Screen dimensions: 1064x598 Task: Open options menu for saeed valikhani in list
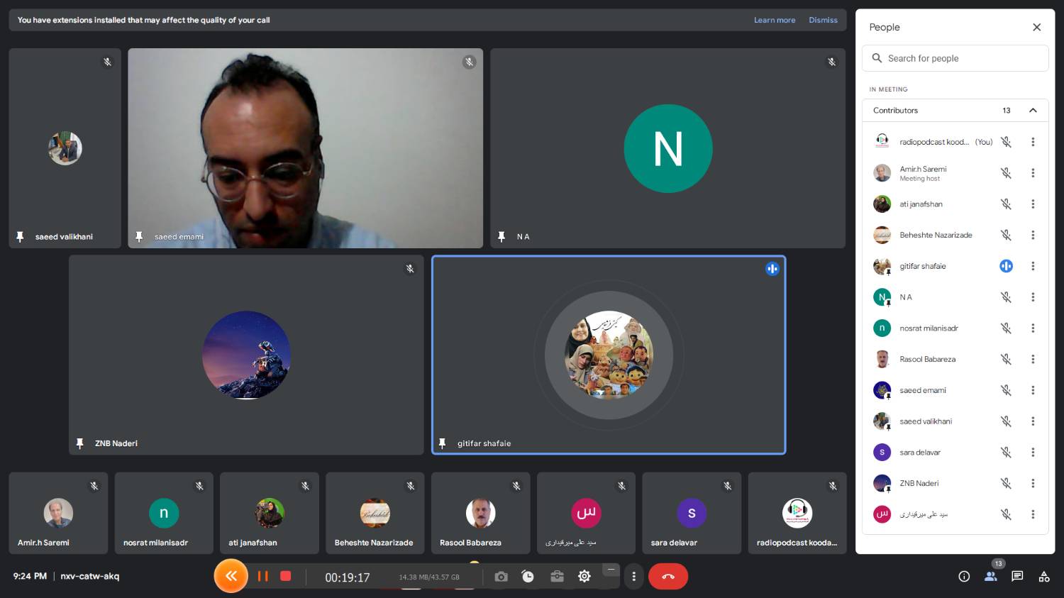tap(1033, 421)
